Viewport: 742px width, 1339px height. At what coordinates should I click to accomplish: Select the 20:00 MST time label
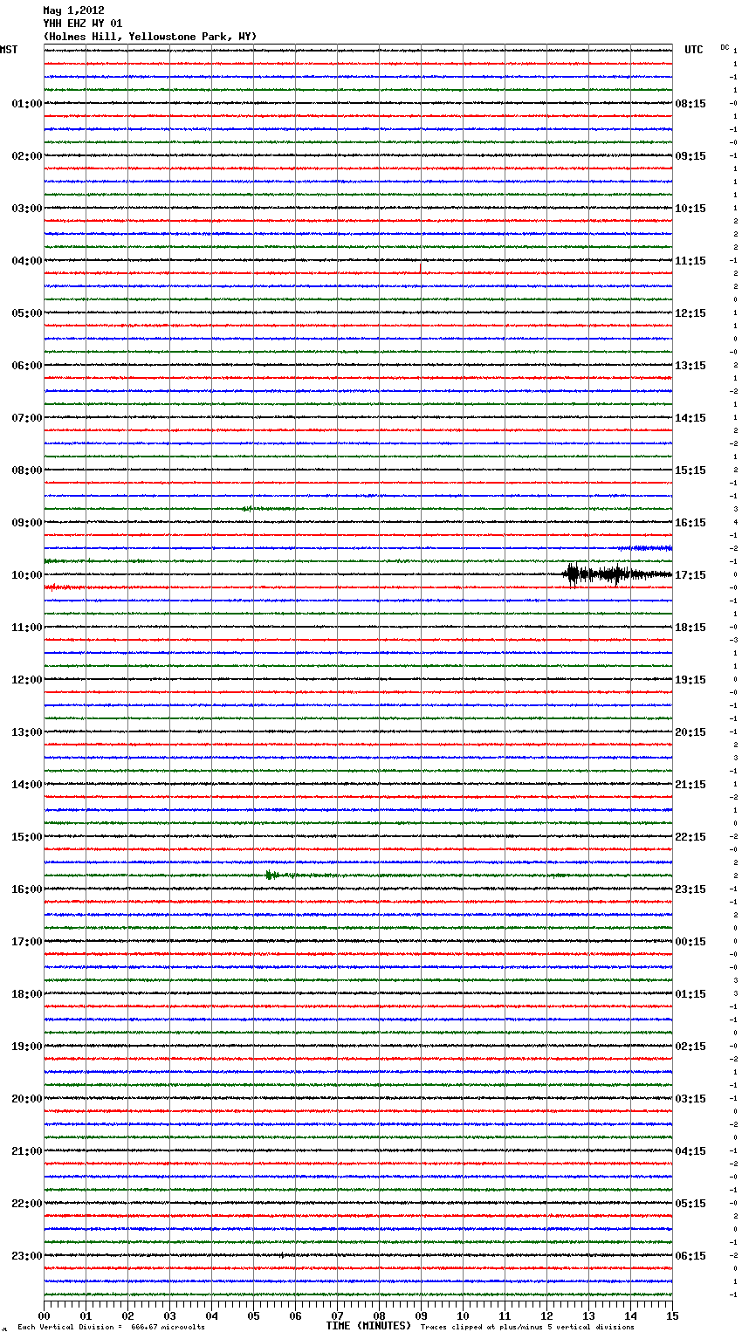27,1099
